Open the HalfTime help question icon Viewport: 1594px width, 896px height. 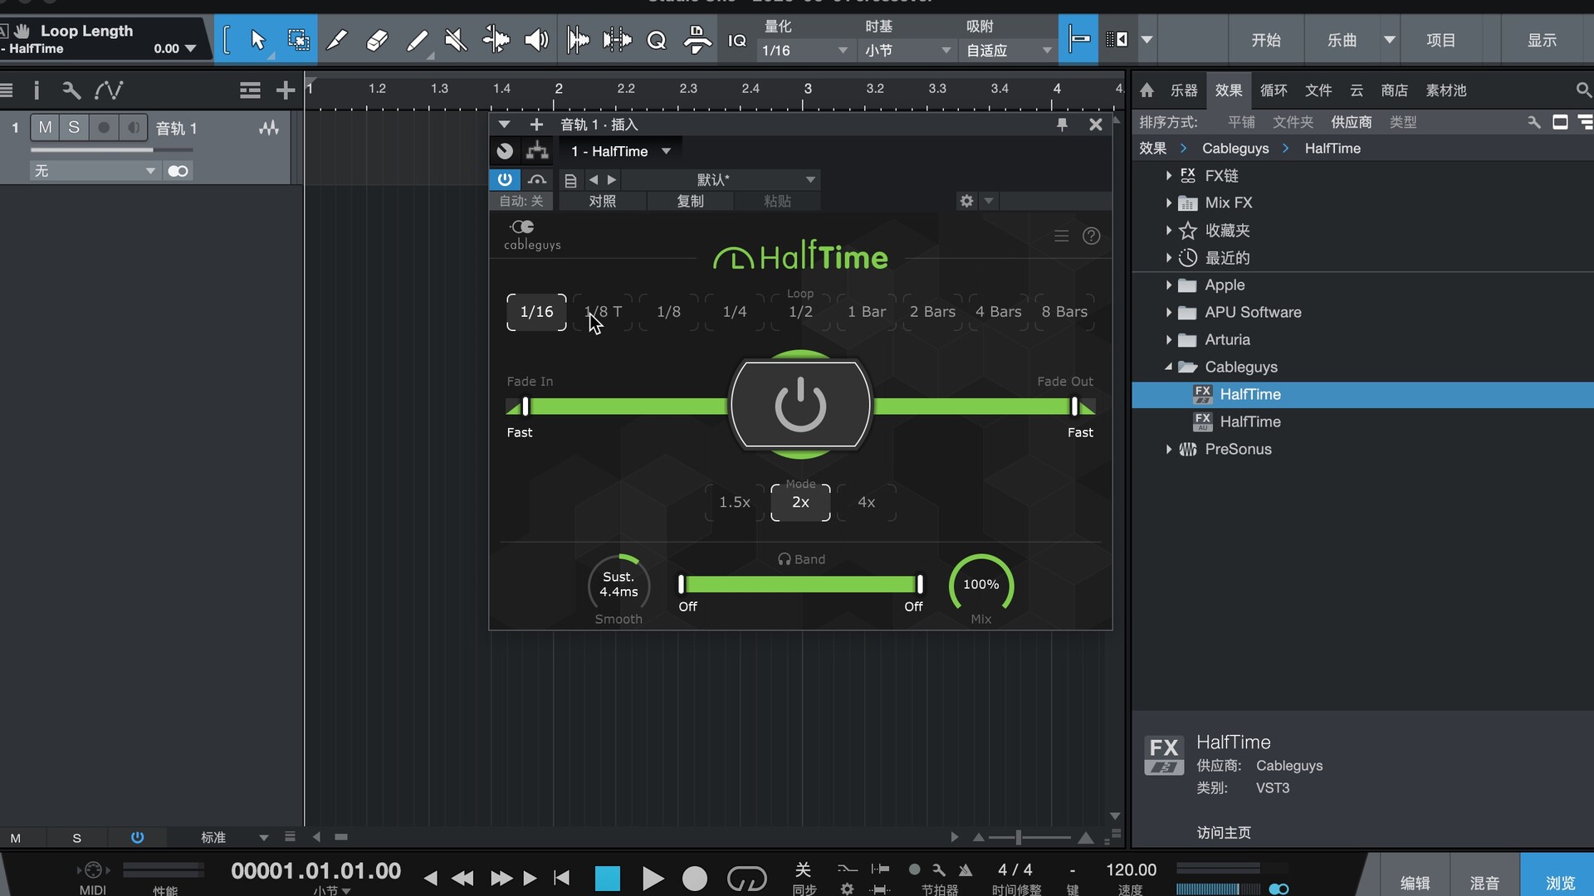(1091, 236)
